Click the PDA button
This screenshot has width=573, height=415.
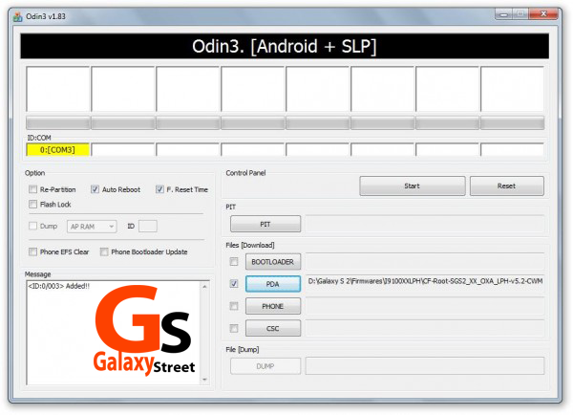coord(273,284)
